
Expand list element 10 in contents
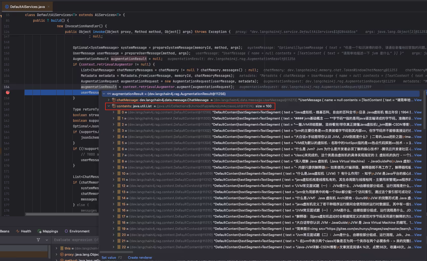pyautogui.click(x=114, y=173)
